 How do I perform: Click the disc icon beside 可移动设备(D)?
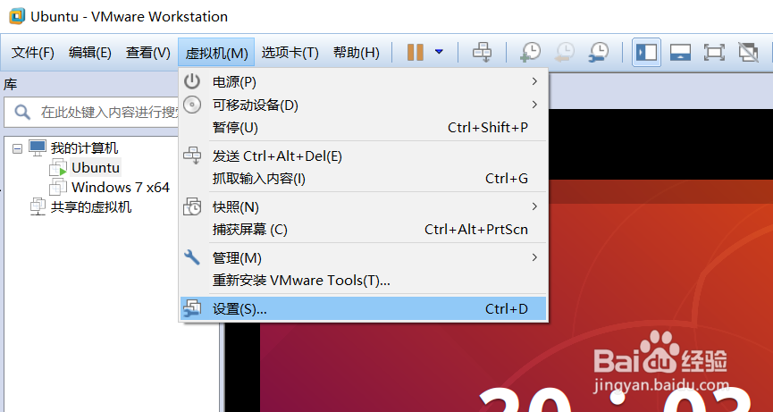192,105
